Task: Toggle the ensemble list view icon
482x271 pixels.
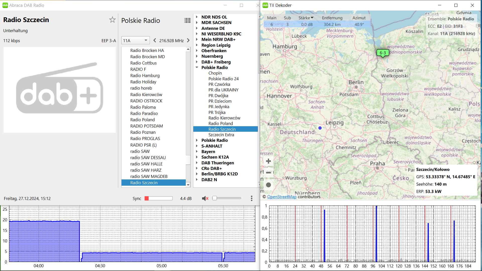Action: click(x=187, y=21)
